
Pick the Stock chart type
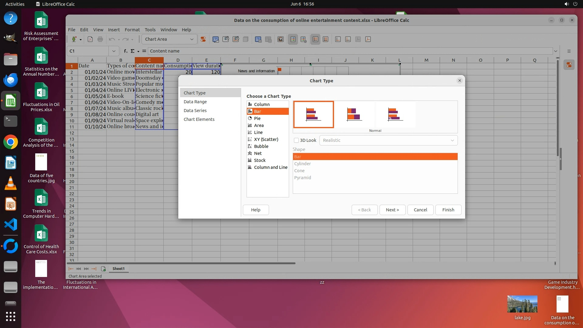pos(260,160)
